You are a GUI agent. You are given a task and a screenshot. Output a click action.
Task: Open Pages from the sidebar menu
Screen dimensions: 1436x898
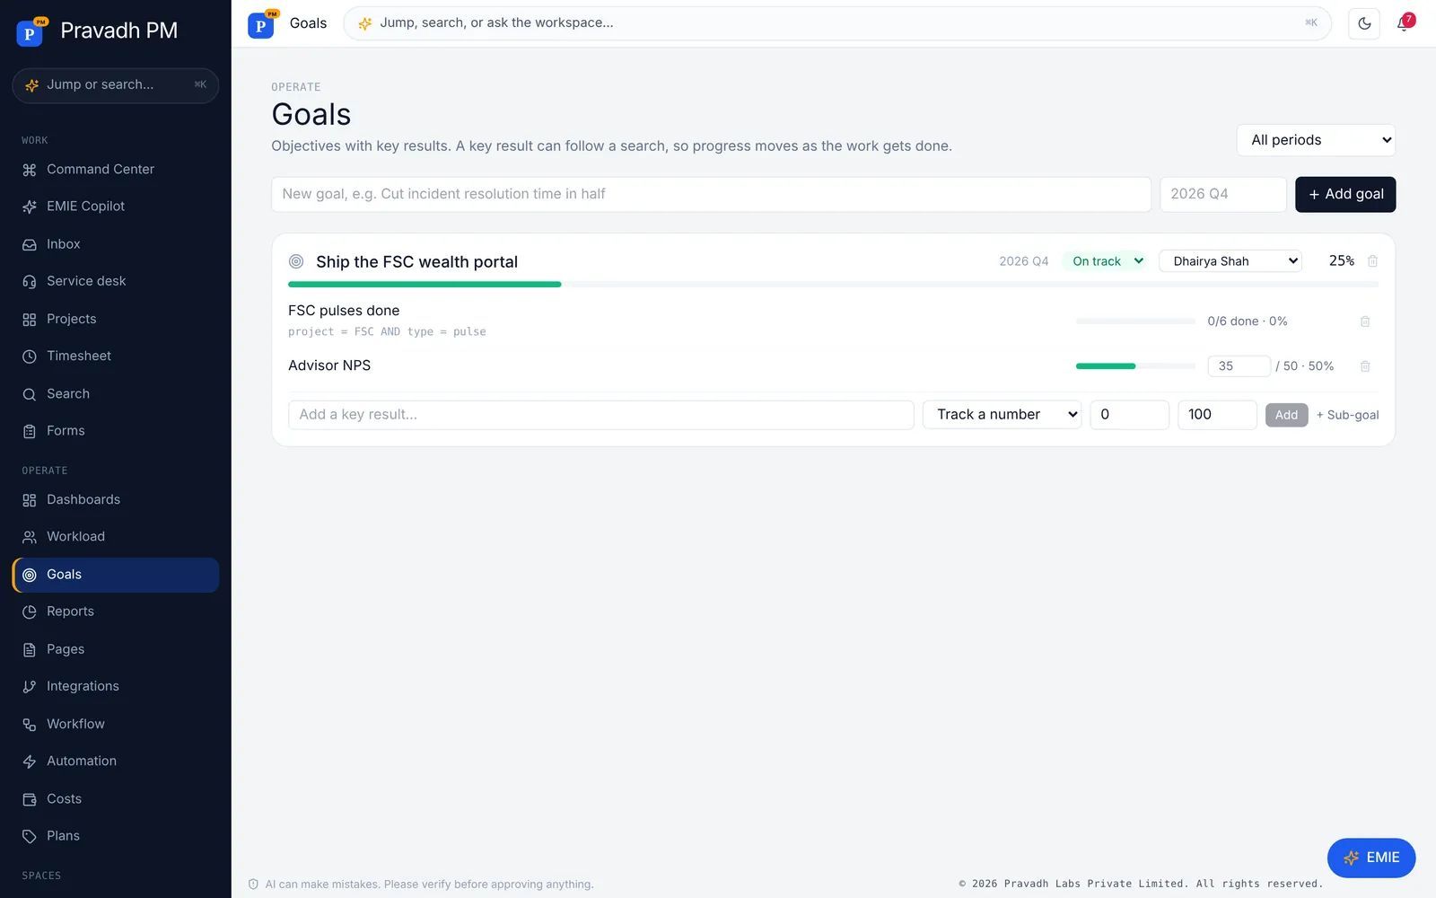tap(116, 649)
